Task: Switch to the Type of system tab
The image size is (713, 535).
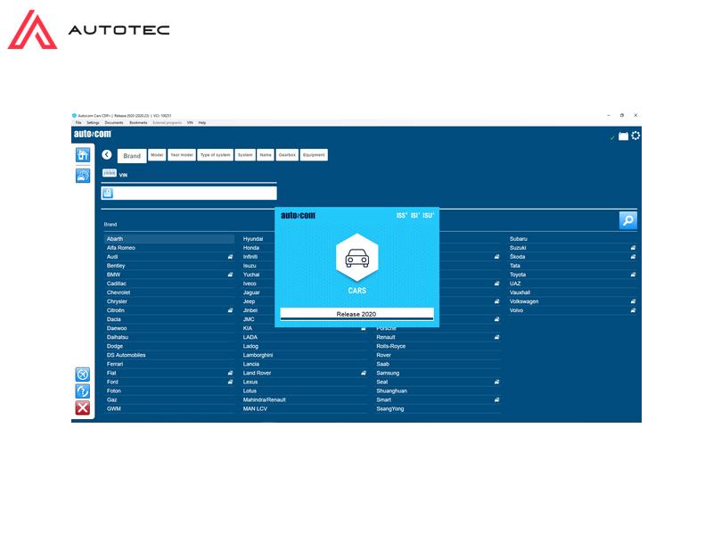Action: pos(215,154)
